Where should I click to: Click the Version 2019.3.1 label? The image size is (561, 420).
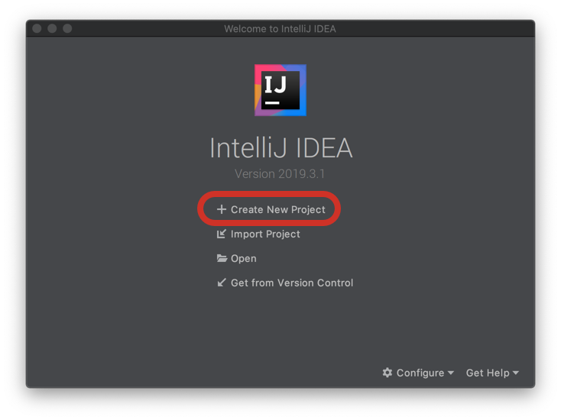point(280,173)
